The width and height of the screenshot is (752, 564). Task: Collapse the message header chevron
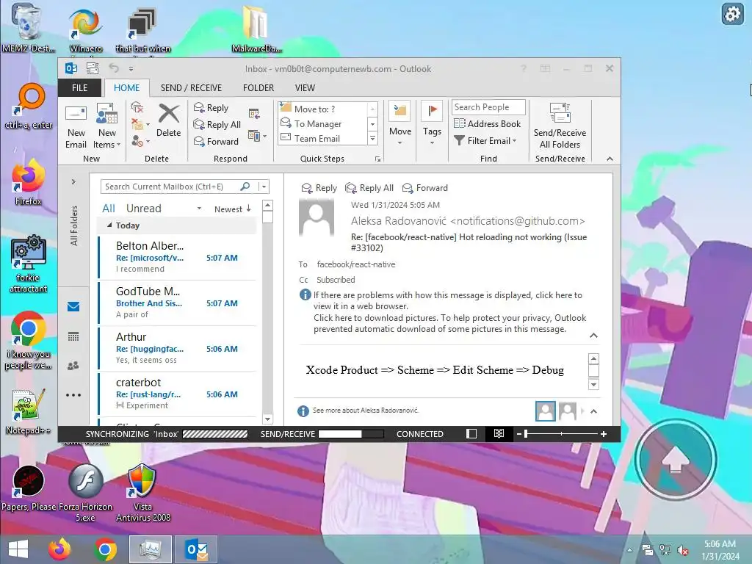point(593,335)
